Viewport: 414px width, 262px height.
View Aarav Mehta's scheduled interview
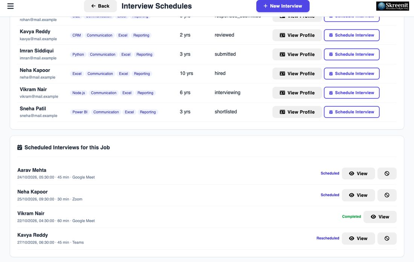point(358,174)
